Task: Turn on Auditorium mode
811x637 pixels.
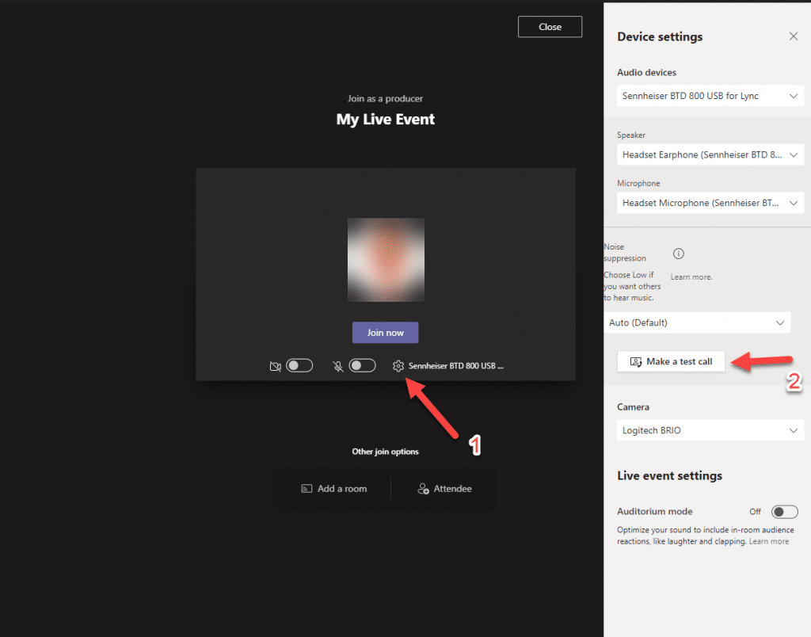Action: (784, 511)
